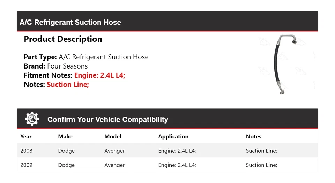This screenshot has width=335, height=183.
Task: Click the Model column header
Action: pyautogui.click(x=113, y=137)
